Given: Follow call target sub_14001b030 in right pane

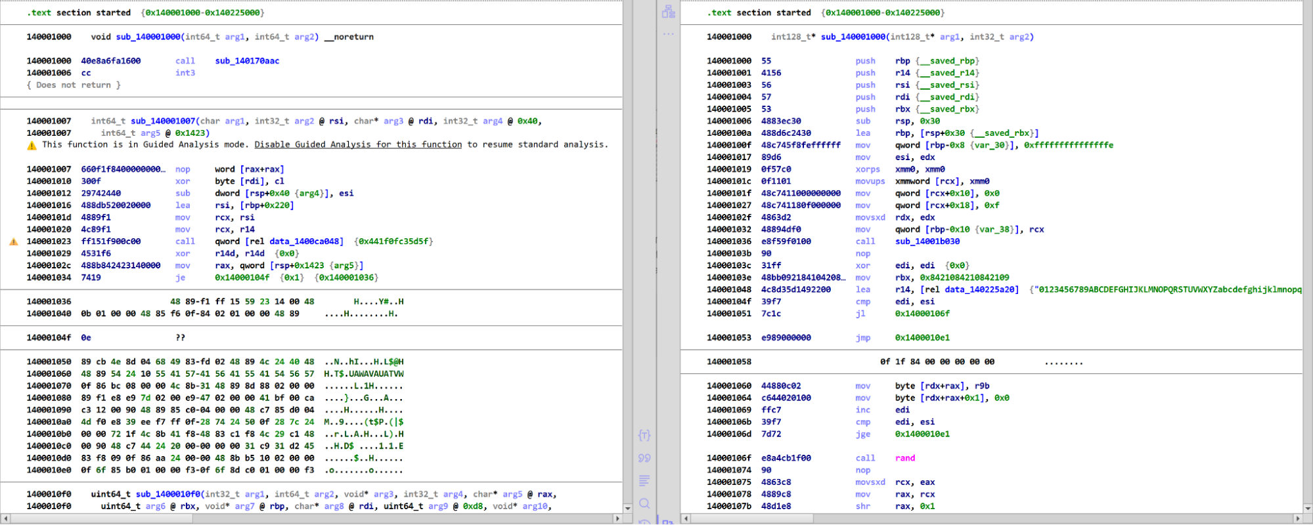Looking at the screenshot, I should tap(927, 241).
